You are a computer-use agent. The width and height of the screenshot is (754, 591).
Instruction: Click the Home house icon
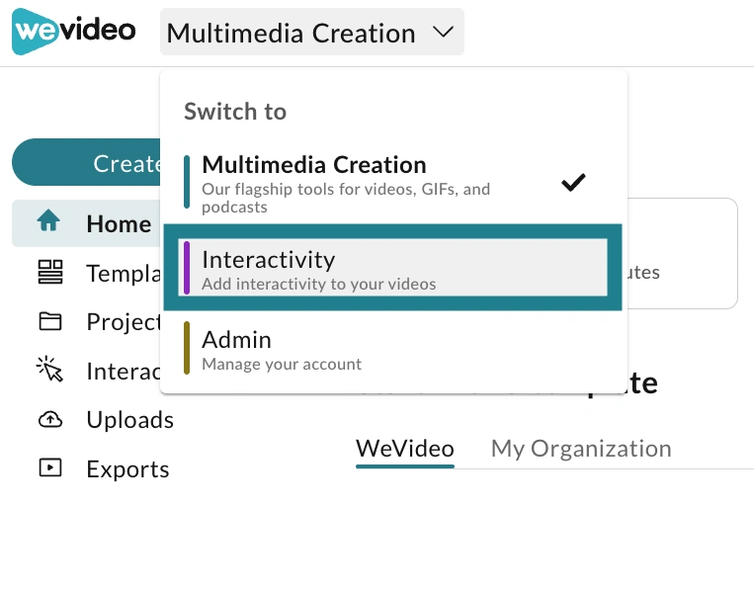(x=49, y=221)
